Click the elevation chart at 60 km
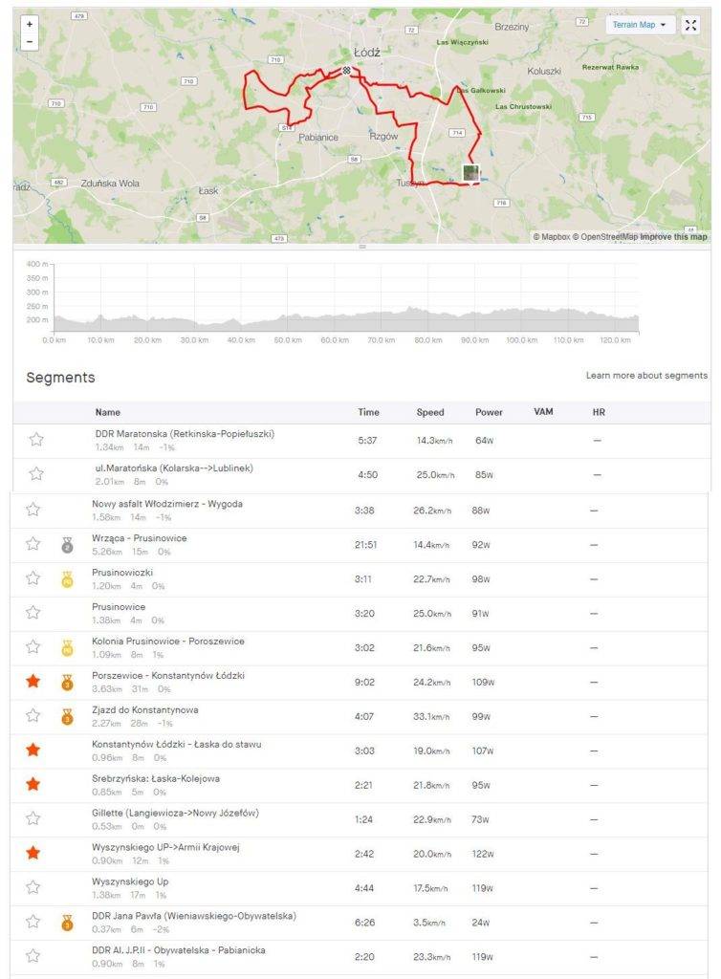The height and width of the screenshot is (979, 721). pyautogui.click(x=336, y=320)
